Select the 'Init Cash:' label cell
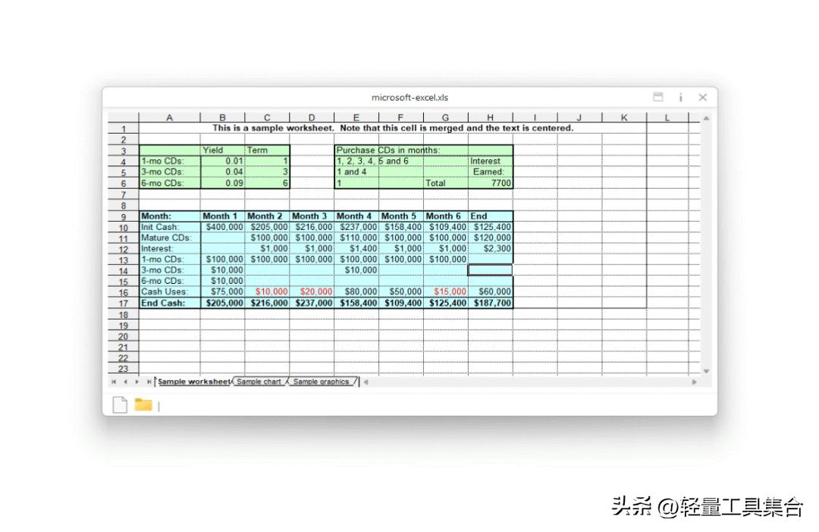Viewport: 819px width, 532px height. pos(170,227)
